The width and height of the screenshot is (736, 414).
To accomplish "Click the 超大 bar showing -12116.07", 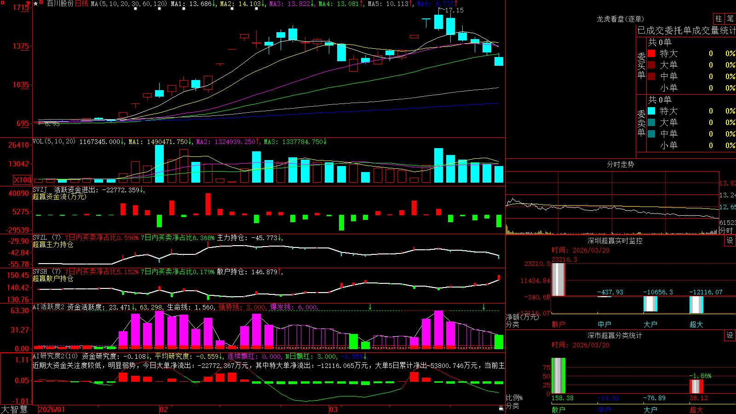I will pyautogui.click(x=696, y=305).
